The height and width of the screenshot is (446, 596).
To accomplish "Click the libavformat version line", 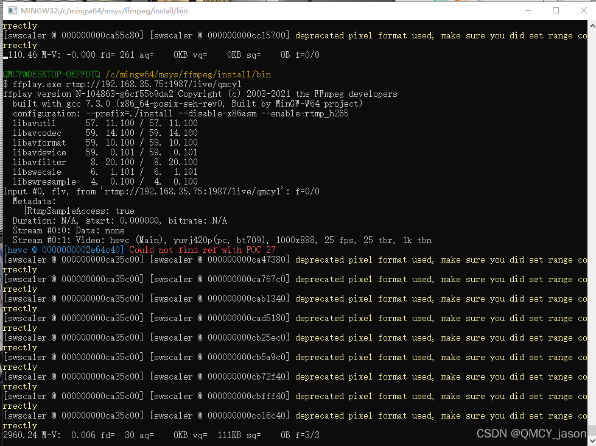I will 105,143.
